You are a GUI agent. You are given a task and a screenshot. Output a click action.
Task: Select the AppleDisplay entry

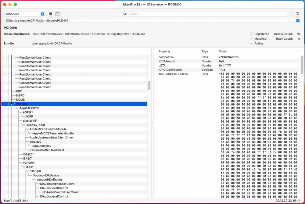[42, 146]
